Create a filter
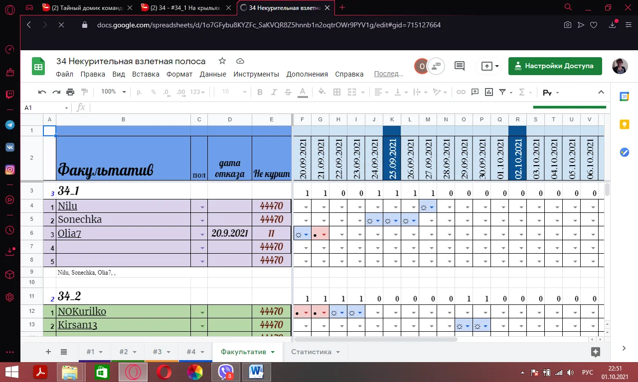This screenshot has width=638, height=382. [x=502, y=92]
